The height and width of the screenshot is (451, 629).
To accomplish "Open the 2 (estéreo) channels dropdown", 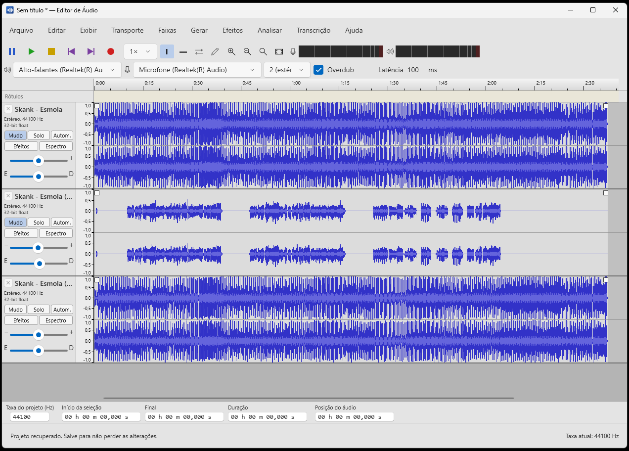I will pyautogui.click(x=287, y=70).
